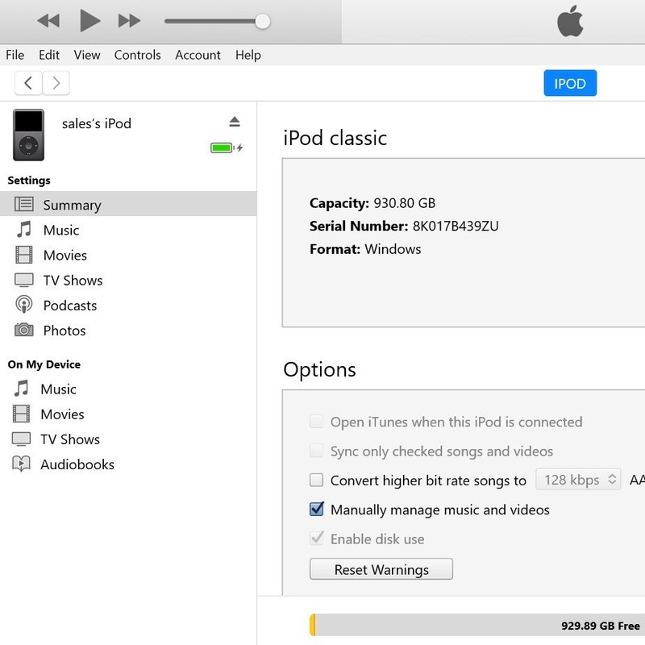Click the green battery charging indicator
This screenshot has width=645, height=645.
[227, 148]
